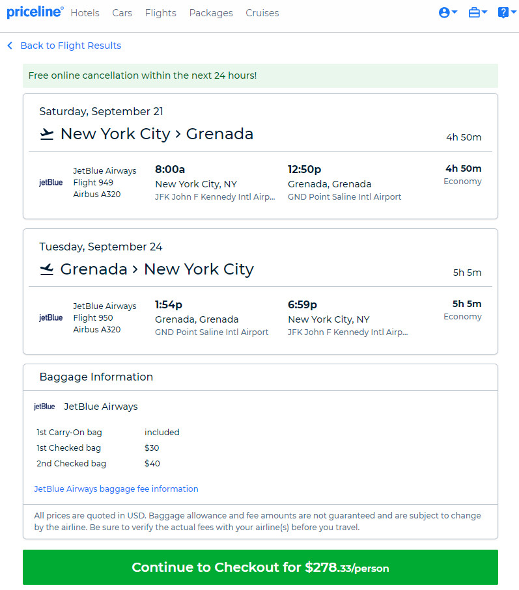Open the My Trips suitcase icon
519x590 pixels.
pos(474,13)
